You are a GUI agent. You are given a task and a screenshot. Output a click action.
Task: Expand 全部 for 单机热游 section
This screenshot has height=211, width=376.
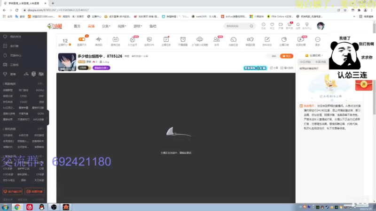pyautogui.click(x=40, y=128)
